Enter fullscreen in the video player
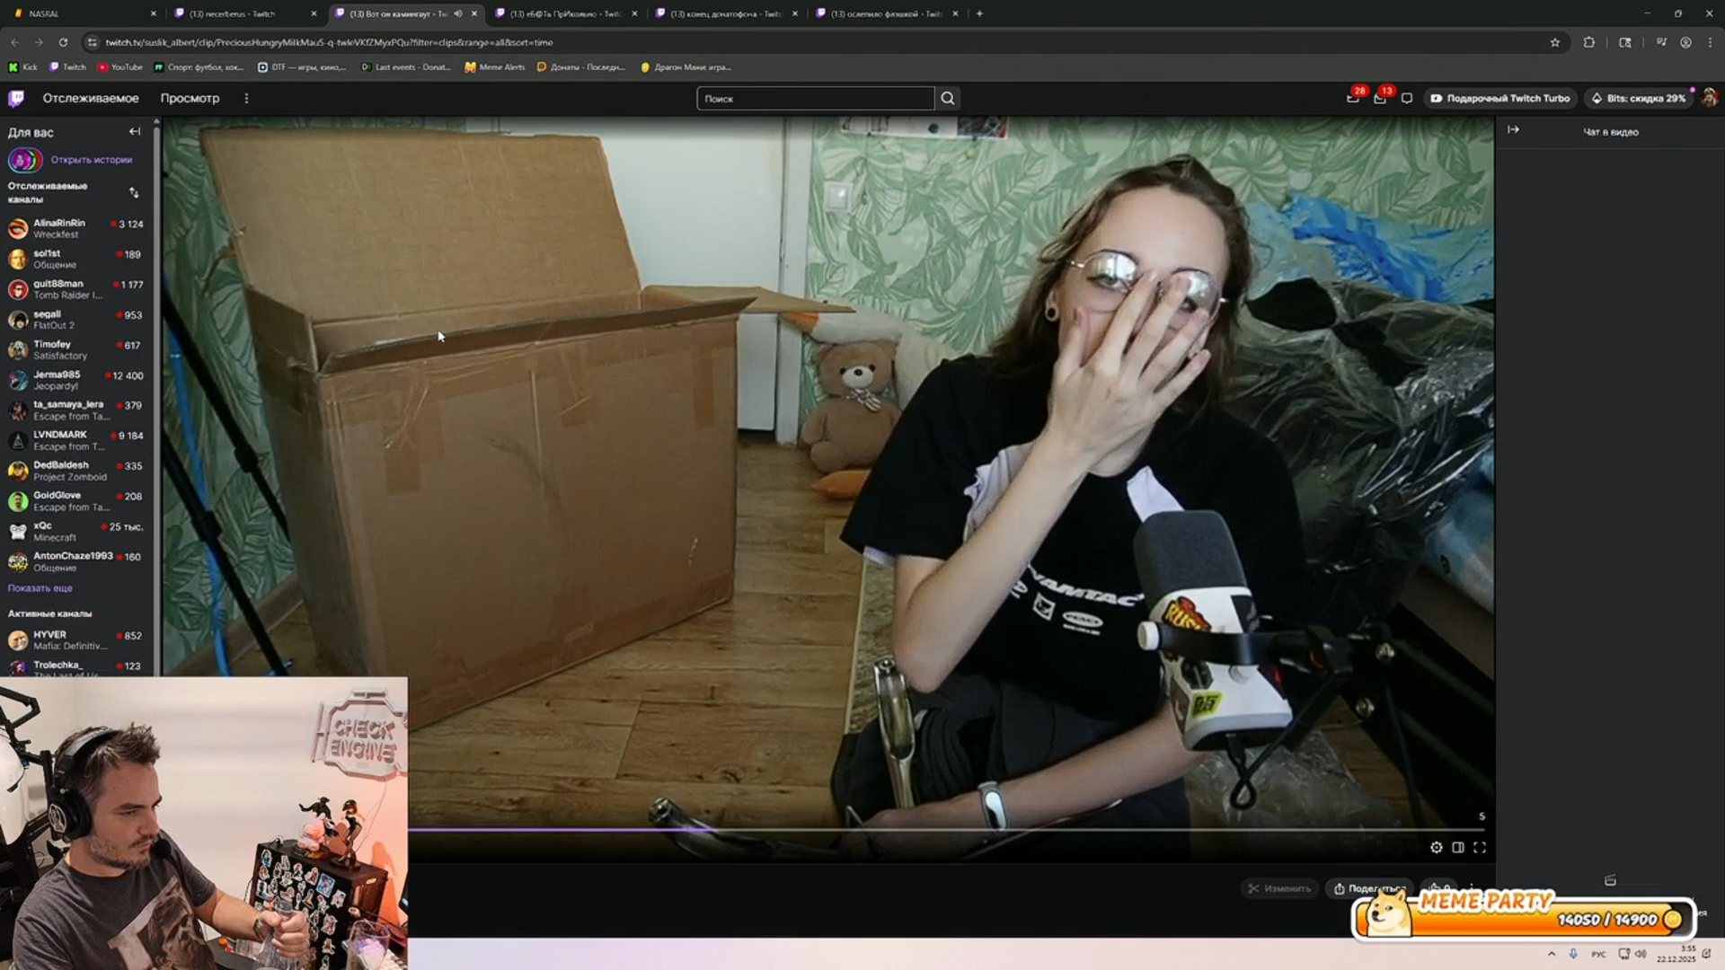 coord(1479,847)
